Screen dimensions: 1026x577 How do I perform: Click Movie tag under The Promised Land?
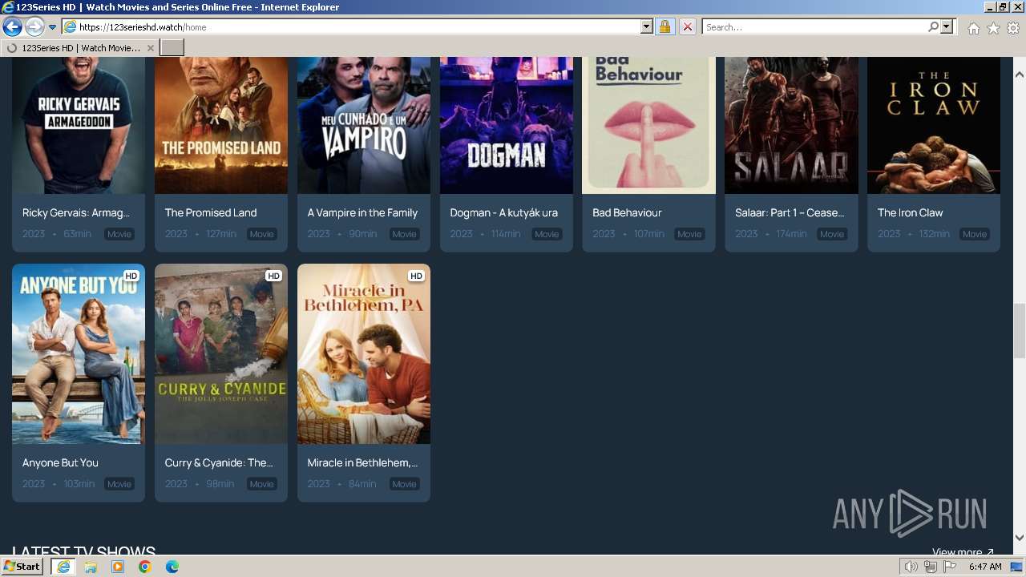click(262, 234)
